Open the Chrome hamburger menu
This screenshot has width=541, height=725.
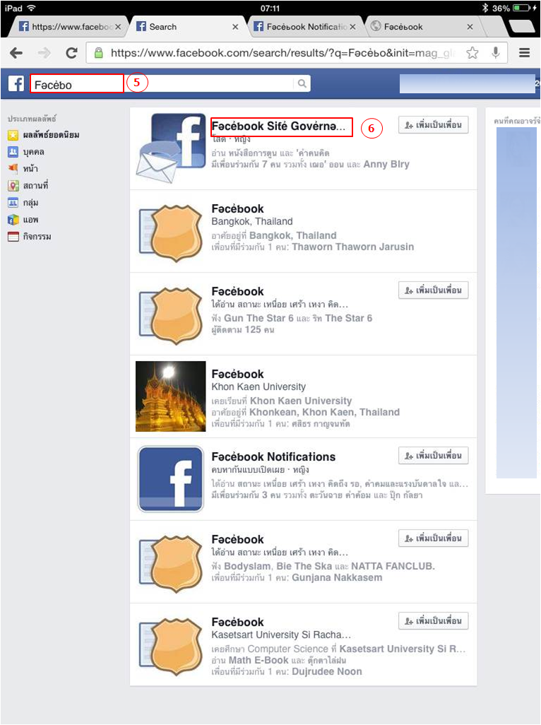tap(524, 53)
